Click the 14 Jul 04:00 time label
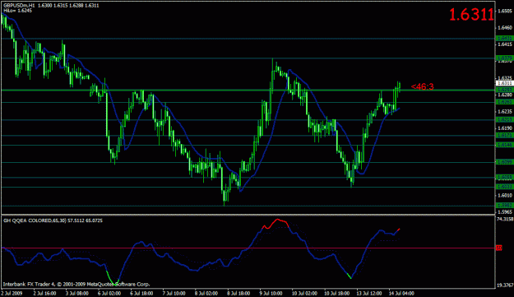Image resolution: width=514 pixels, height=297 pixels. tap(402, 293)
